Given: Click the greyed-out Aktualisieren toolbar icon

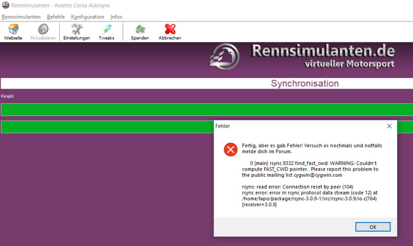Looking at the screenshot, I should [x=43, y=32].
